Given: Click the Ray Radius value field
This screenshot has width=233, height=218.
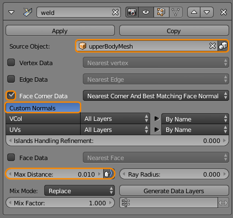Looking at the screenshot, I should pos(174,174).
